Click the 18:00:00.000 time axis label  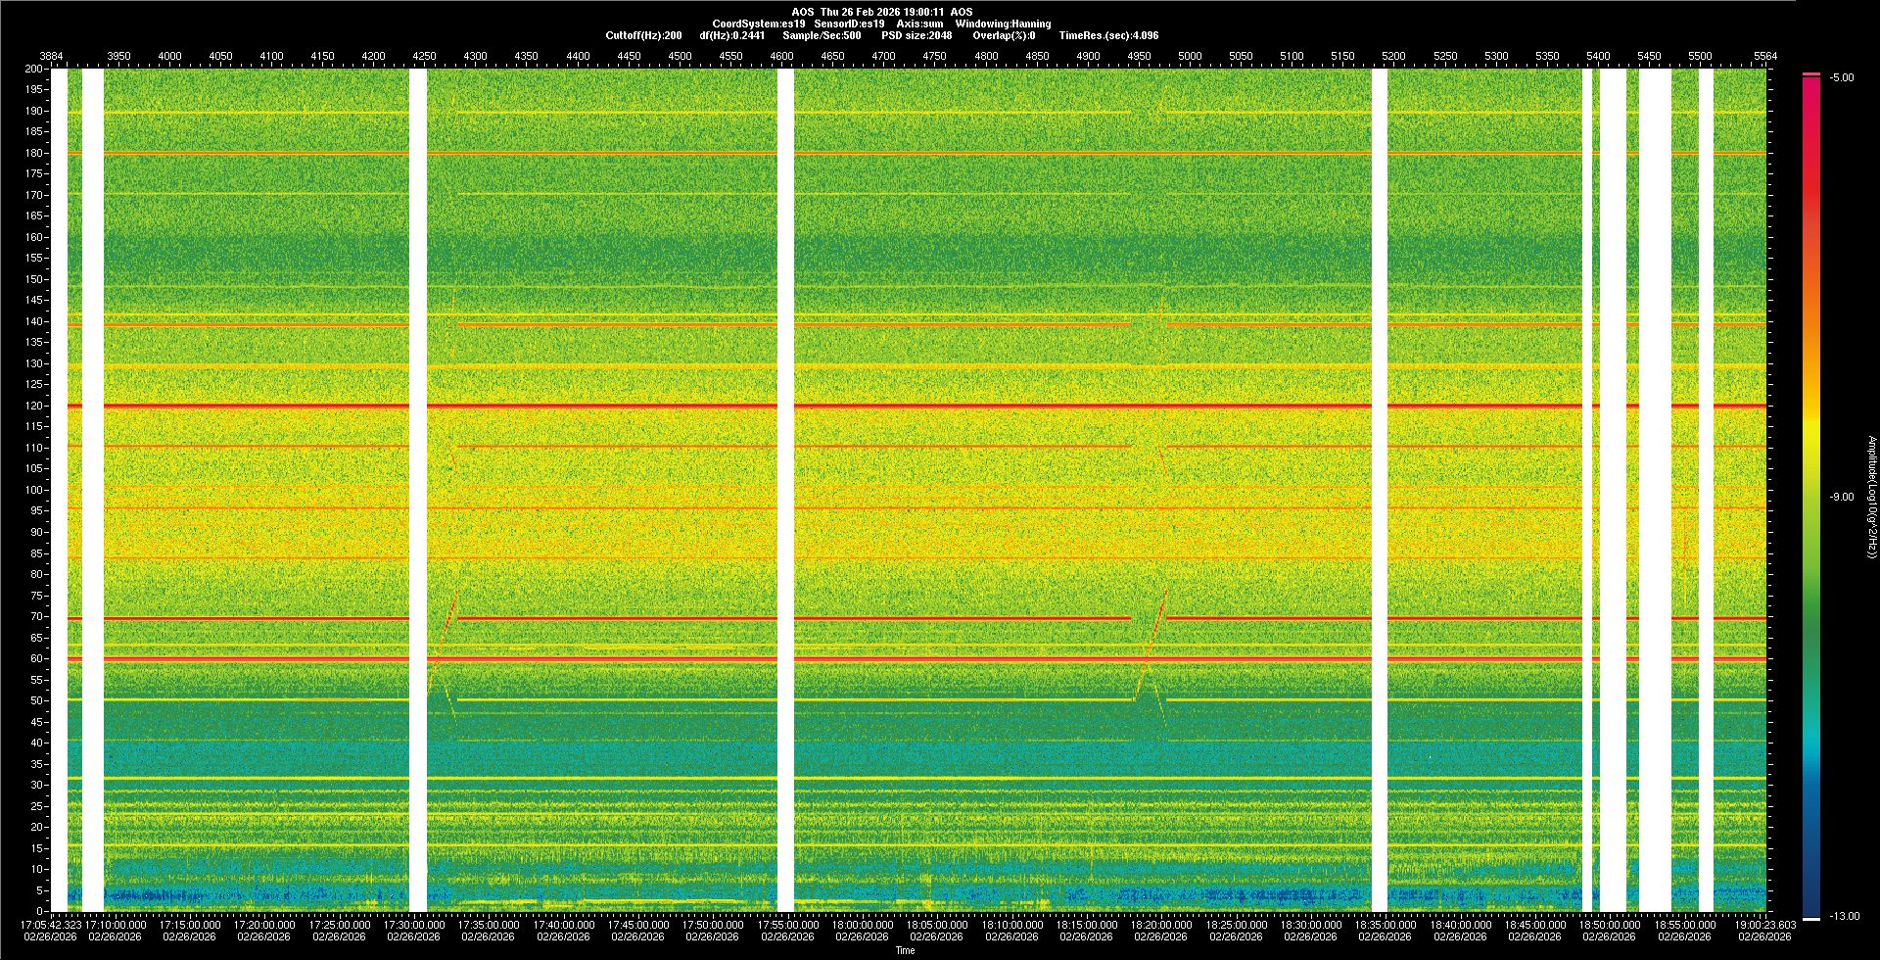862,925
